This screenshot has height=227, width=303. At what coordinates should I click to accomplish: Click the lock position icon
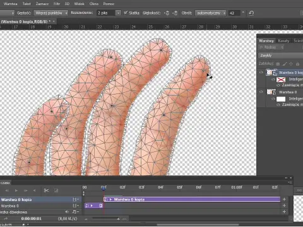click(x=291, y=64)
